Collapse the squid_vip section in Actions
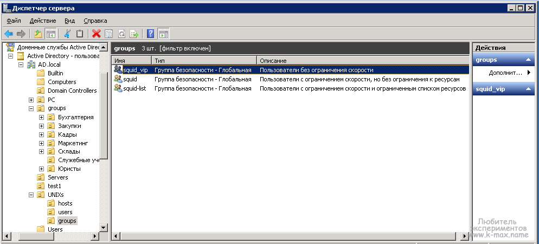The height and width of the screenshot is (244, 539). click(528, 89)
